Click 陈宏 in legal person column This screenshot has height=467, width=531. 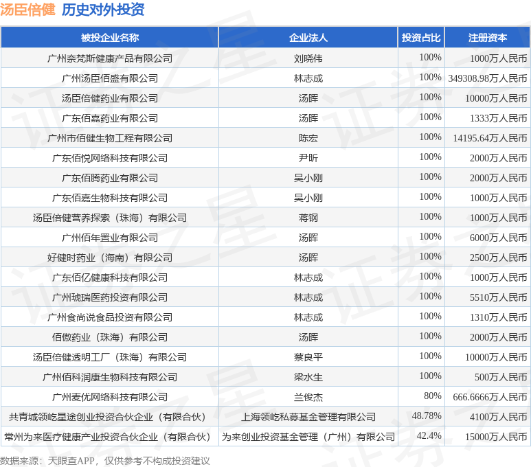click(x=308, y=138)
